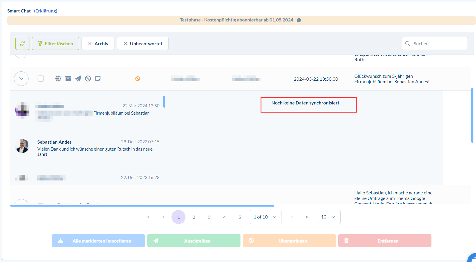Open the Erklärung link
This screenshot has height=262, width=476.
tap(46, 11)
